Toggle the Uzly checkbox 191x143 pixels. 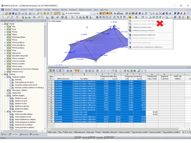tap(8, 27)
